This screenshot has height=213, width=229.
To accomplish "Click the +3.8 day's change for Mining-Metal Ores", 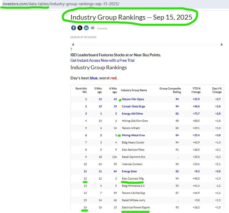I will tap(218, 135).
